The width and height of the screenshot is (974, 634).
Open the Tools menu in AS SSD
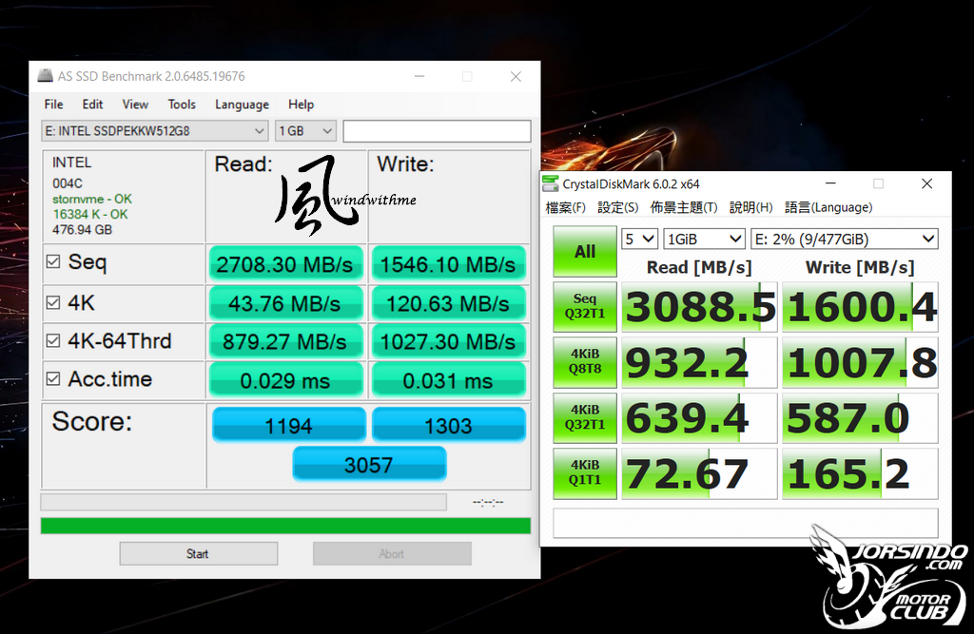coord(182,105)
